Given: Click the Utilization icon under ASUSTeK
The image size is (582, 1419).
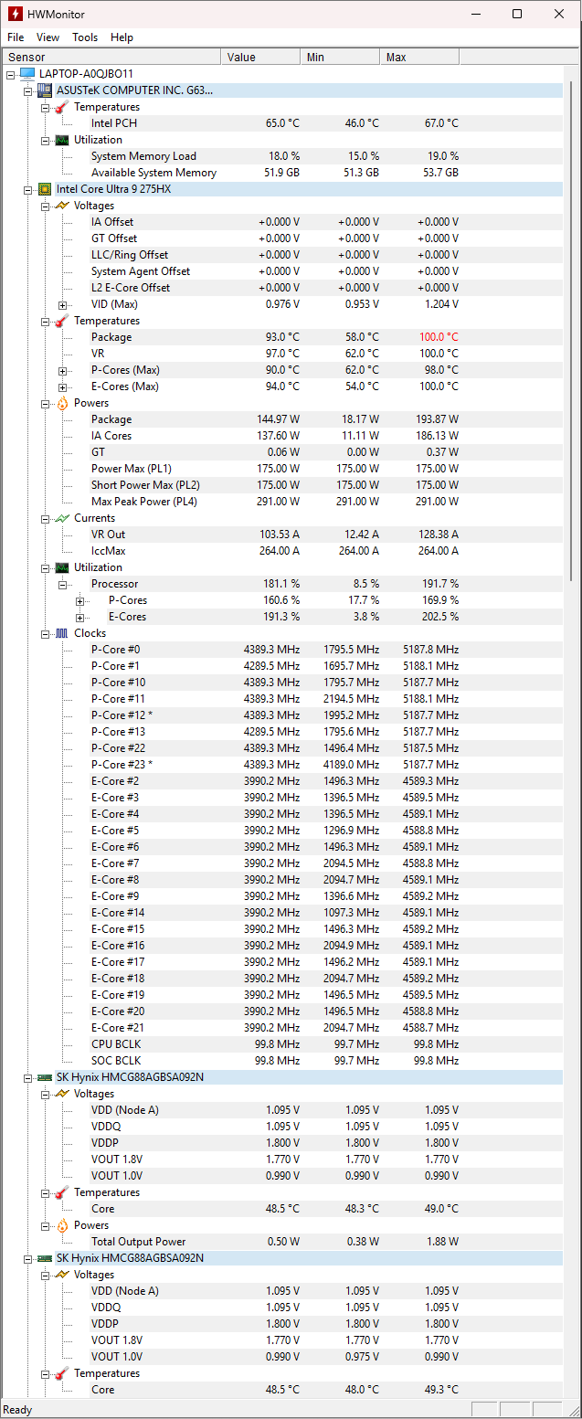Looking at the screenshot, I should coord(61,140).
